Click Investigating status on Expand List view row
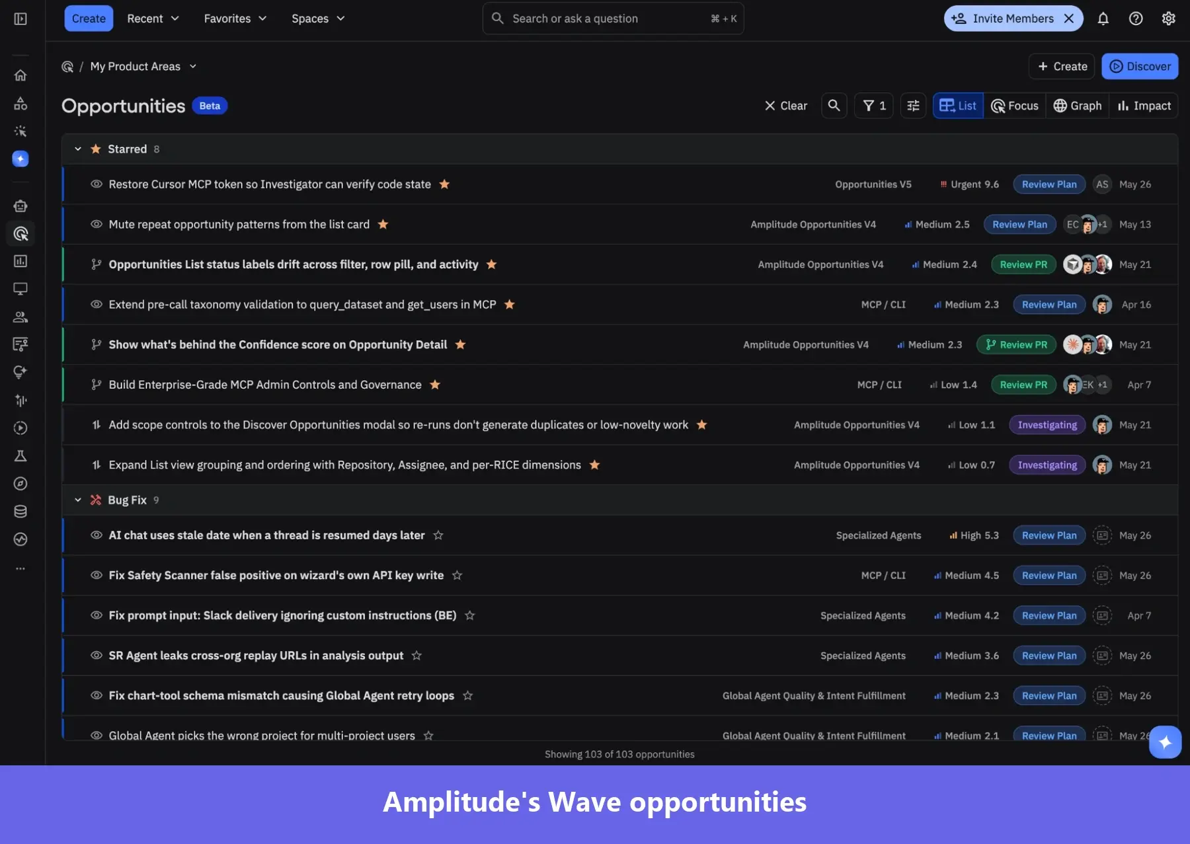 (1047, 465)
